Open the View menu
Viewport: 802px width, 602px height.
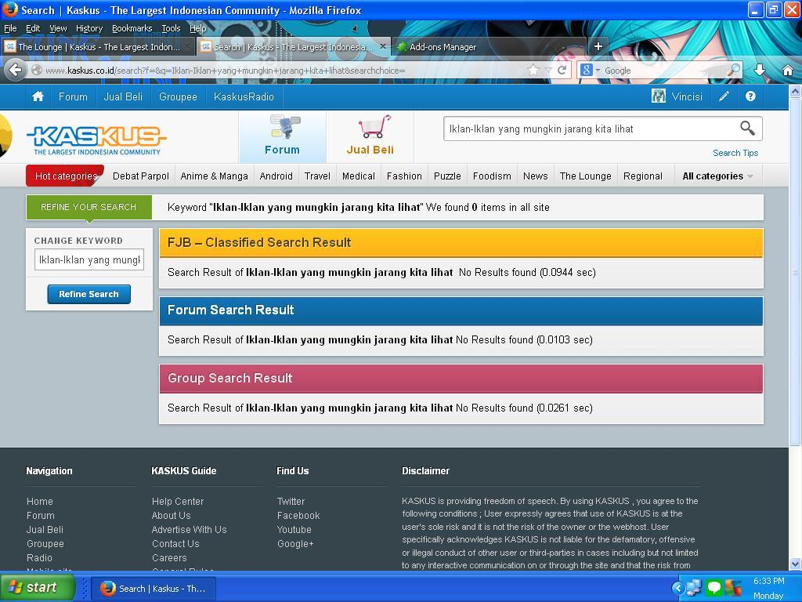pos(58,28)
